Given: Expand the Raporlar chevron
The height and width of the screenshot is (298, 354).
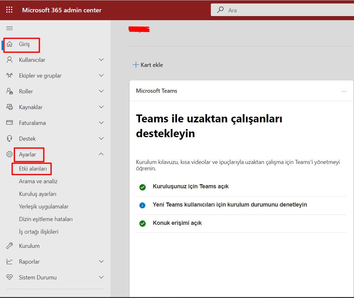Looking at the screenshot, I should (101, 261).
